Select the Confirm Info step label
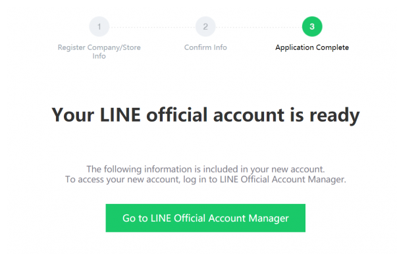This screenshot has height=254, width=397. click(205, 47)
